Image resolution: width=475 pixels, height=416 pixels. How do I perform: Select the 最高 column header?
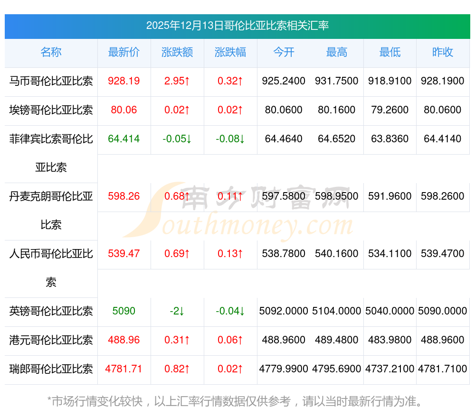click(337, 52)
